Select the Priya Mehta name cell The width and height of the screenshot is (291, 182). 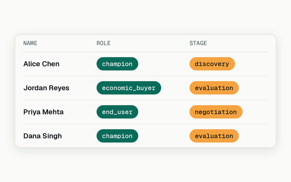click(43, 112)
